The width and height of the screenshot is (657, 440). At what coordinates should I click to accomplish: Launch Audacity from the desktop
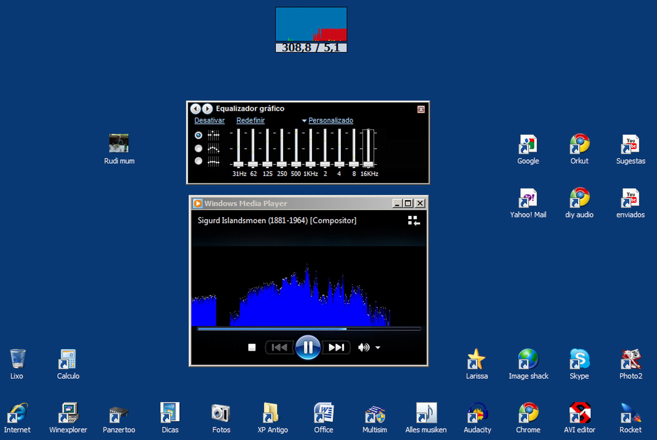point(477,413)
